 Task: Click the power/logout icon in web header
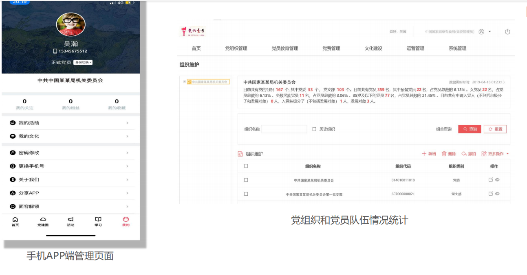[507, 32]
